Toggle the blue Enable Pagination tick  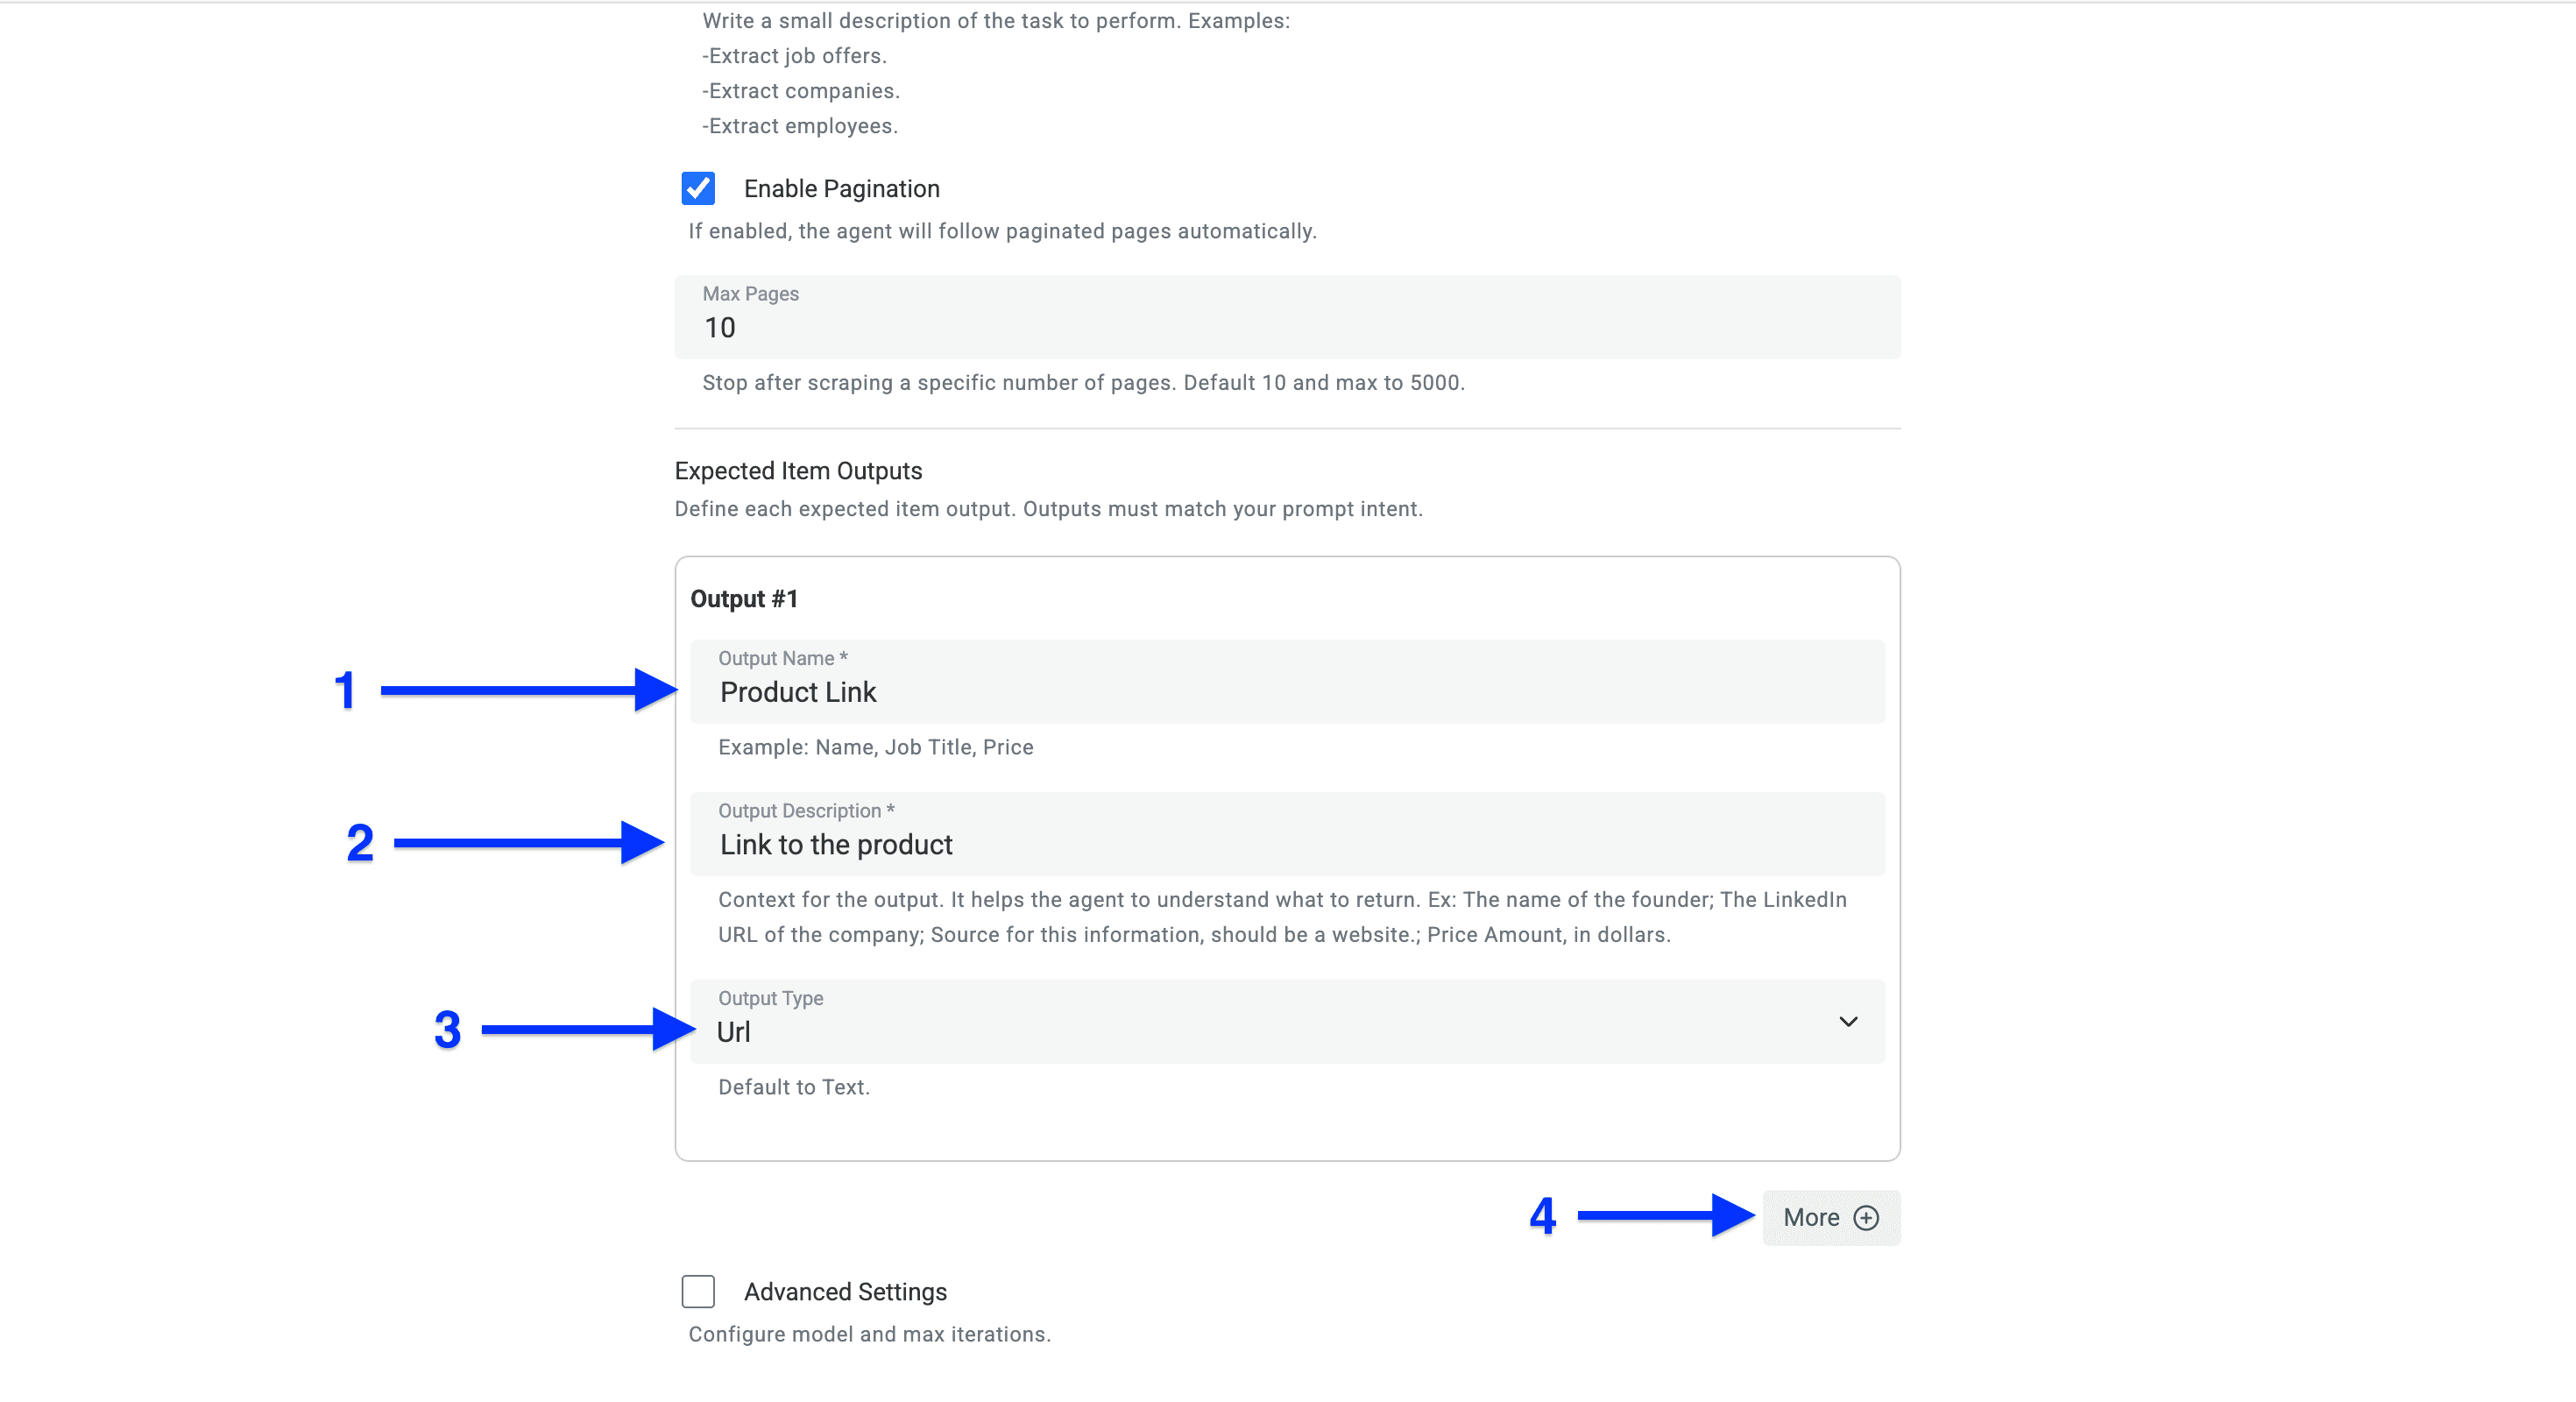pos(698,188)
